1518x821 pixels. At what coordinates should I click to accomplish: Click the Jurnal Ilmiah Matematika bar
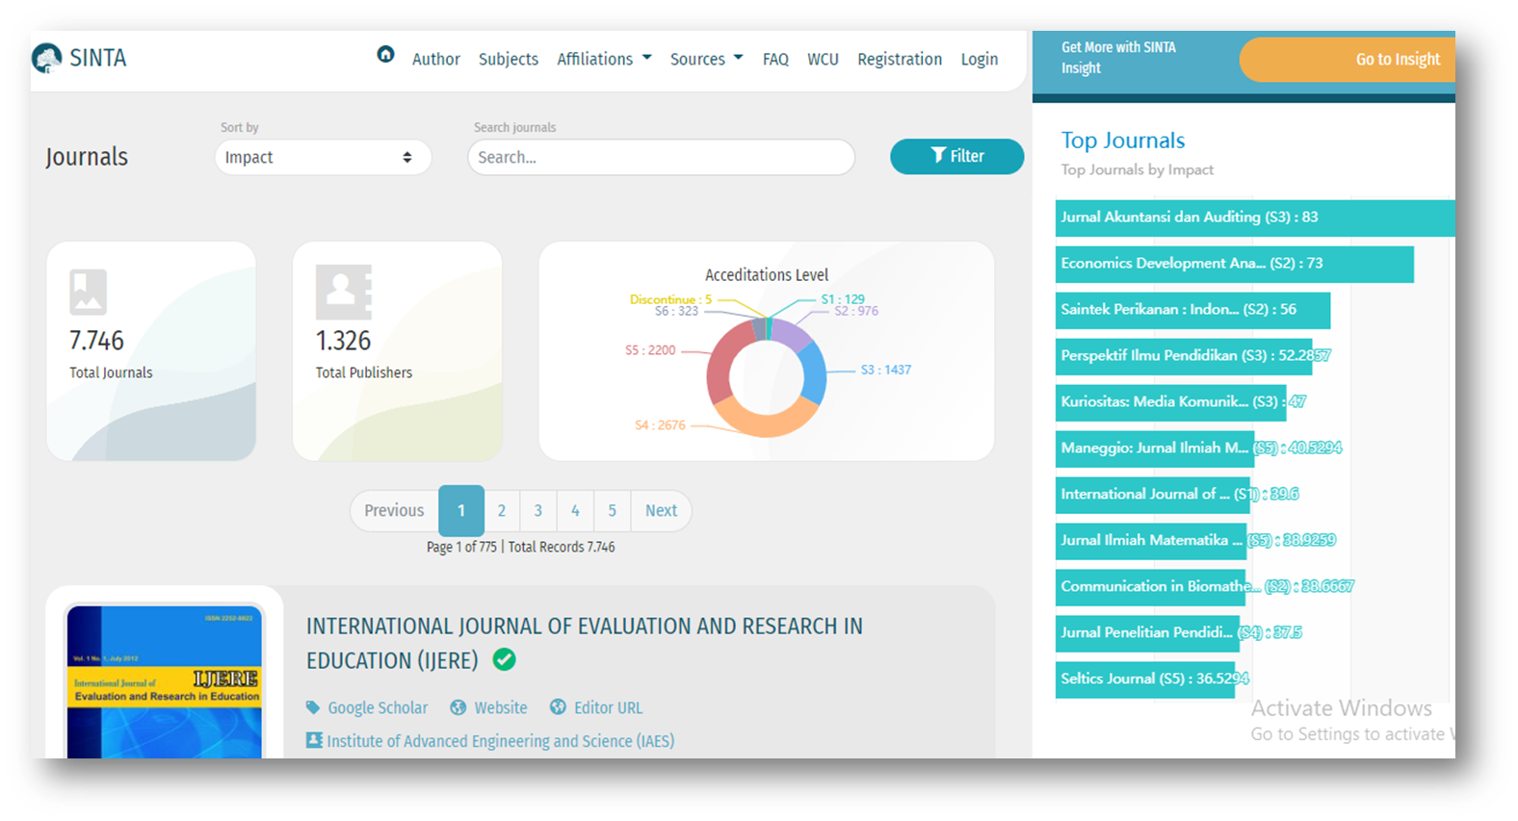[1151, 541]
